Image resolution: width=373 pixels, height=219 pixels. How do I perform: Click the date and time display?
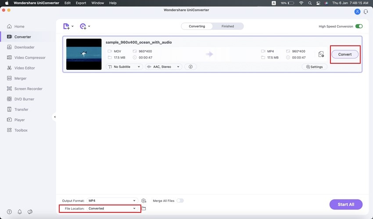(x=350, y=3)
